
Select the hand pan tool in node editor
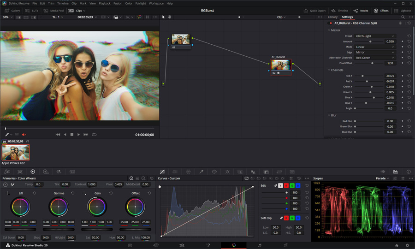[170, 17]
